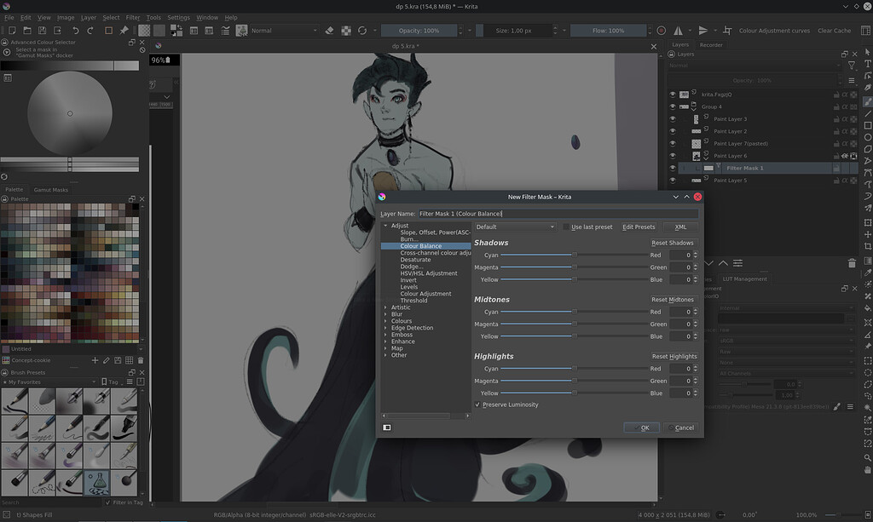Click the gradient pattern swatch in the toolbar

(142, 31)
